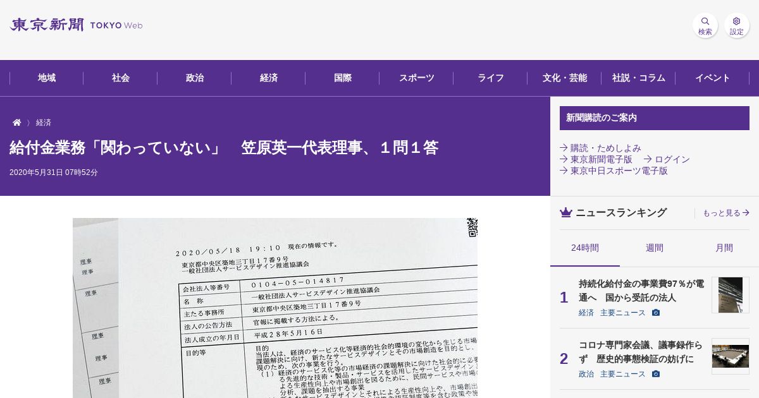Click もっと見る in ranking header
This screenshot has height=398, width=759.
pyautogui.click(x=726, y=213)
